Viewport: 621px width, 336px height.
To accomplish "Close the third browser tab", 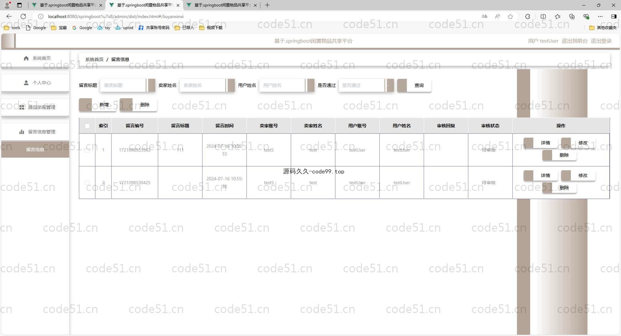I will click(x=255, y=5).
